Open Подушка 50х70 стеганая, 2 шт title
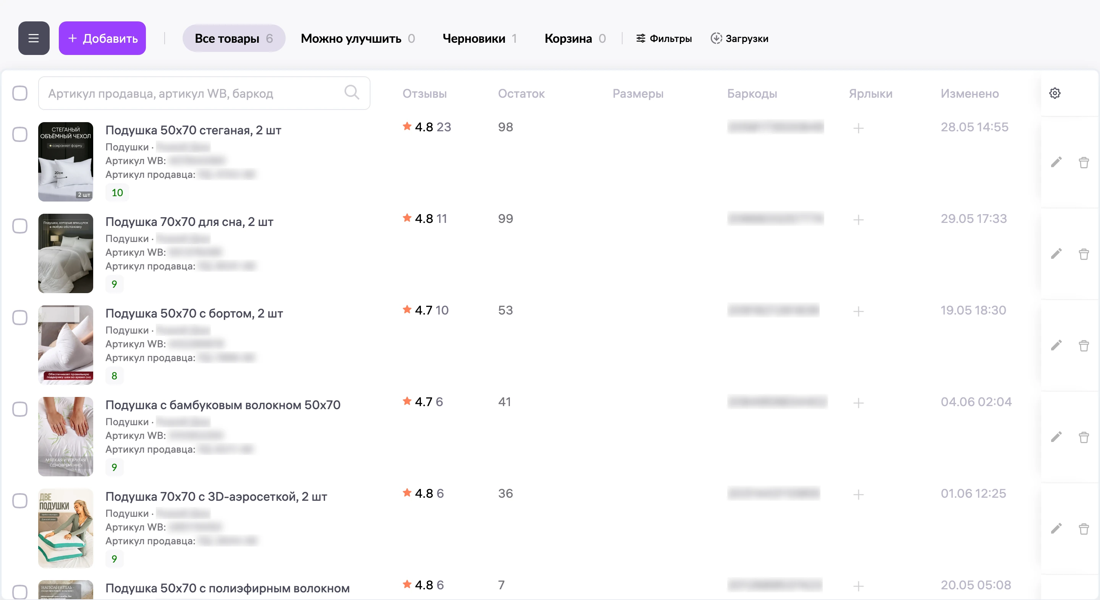The height and width of the screenshot is (600, 1100). 193,130
